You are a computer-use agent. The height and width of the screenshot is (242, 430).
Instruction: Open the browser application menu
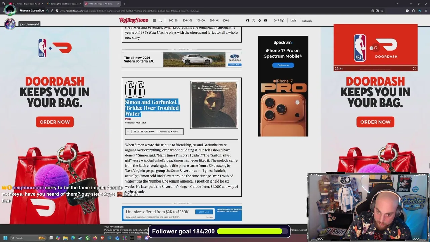(x=426, y=11)
